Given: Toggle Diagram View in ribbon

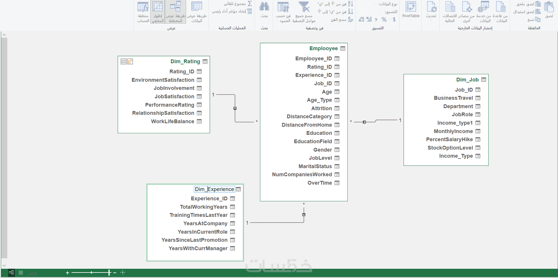Looking at the screenshot, I should tap(175, 12).
